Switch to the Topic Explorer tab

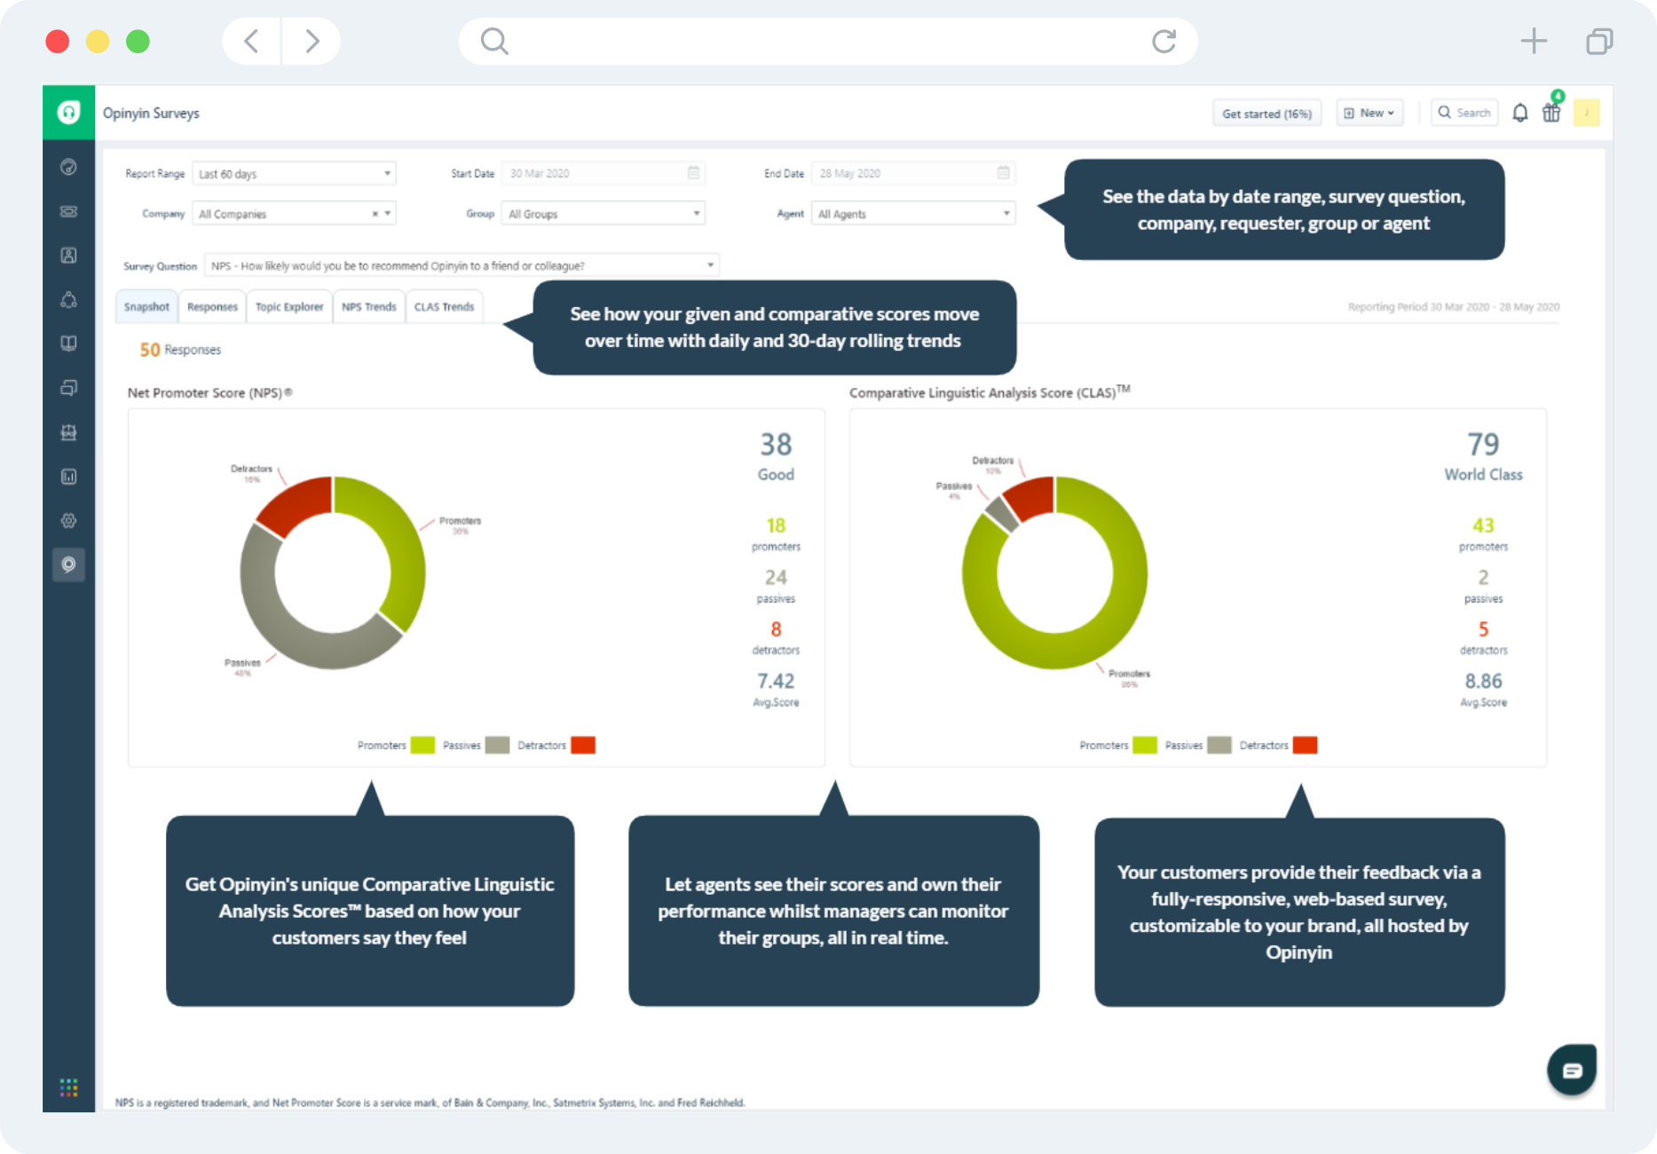pos(289,306)
